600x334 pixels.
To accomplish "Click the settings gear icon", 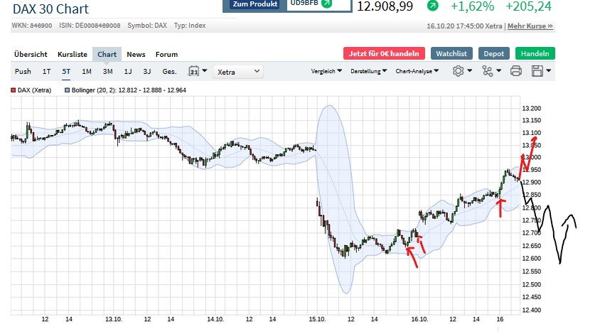I will tap(459, 71).
